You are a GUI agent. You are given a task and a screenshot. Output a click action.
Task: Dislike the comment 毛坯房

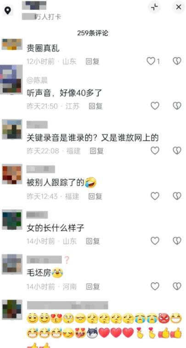coord(177,286)
